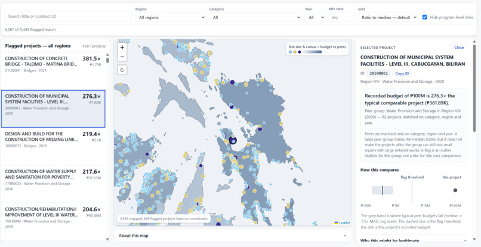Image resolution: width=481 pixels, height=247 pixels.
Task: Toggle Hide program-level lines checkbox
Action: pyautogui.click(x=424, y=17)
